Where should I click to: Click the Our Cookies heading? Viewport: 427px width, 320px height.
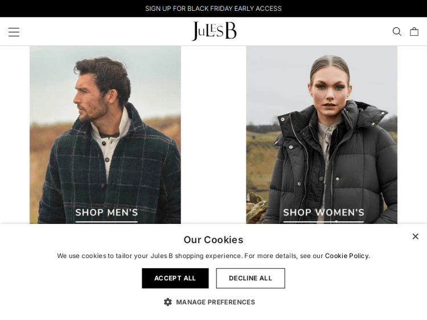click(213, 239)
